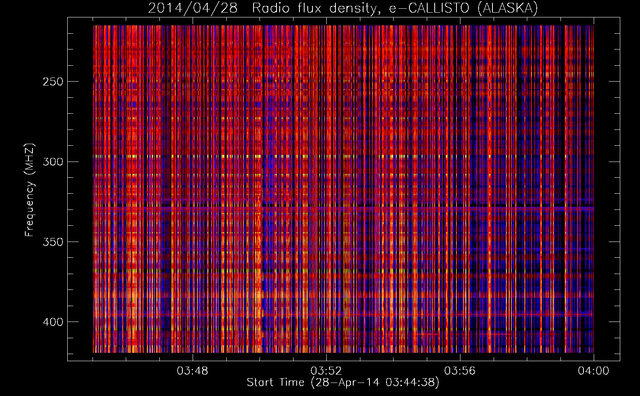Click the "Start Time (28-Apr-14 03:44:38)" x-axis label
Image resolution: width=640 pixels, height=396 pixels.
tap(343, 383)
